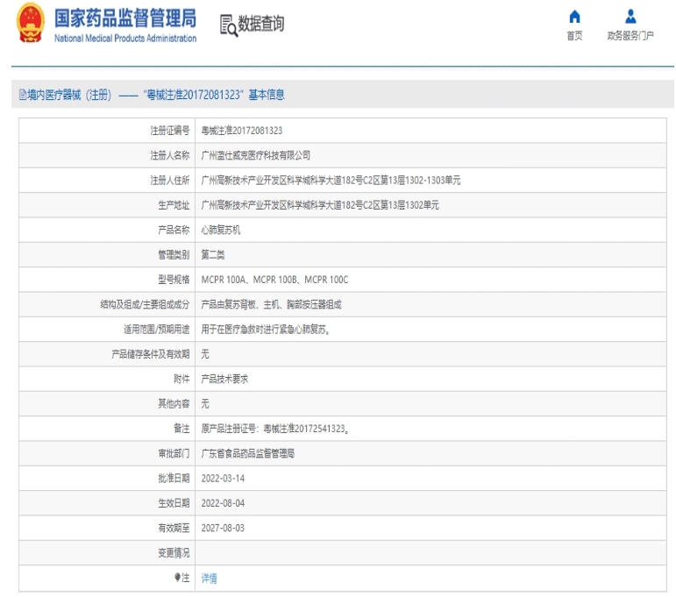Click the 数据查询 heading text
This screenshot has width=676, height=597.
coord(261,25)
